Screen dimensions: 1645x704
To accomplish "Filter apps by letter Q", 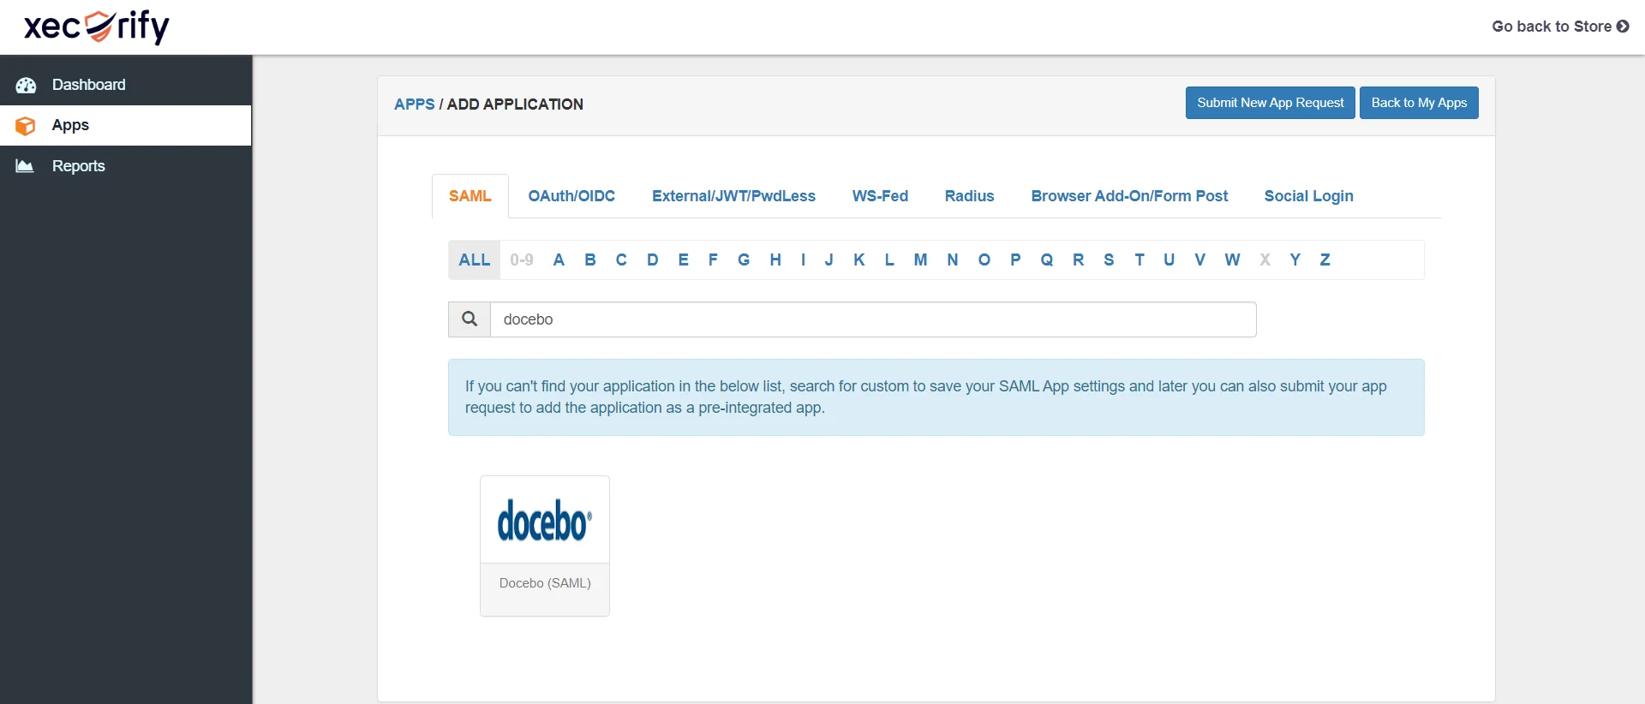I will click(1047, 260).
